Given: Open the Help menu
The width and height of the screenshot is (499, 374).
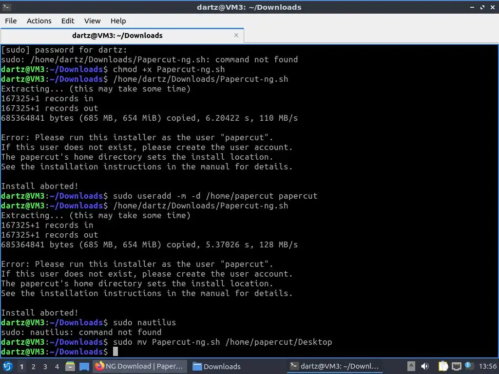Looking at the screenshot, I should tap(118, 21).
